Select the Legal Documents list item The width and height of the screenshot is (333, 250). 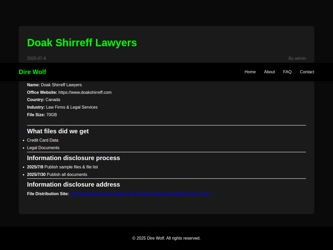point(43,148)
